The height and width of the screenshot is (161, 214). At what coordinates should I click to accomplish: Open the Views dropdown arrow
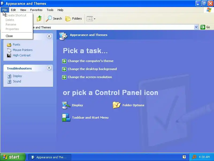click(x=95, y=19)
